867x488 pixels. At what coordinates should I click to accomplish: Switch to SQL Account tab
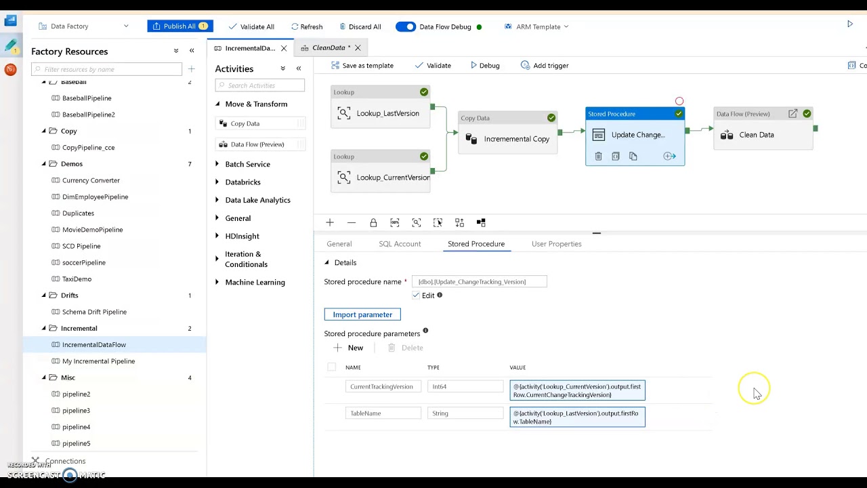400,244
